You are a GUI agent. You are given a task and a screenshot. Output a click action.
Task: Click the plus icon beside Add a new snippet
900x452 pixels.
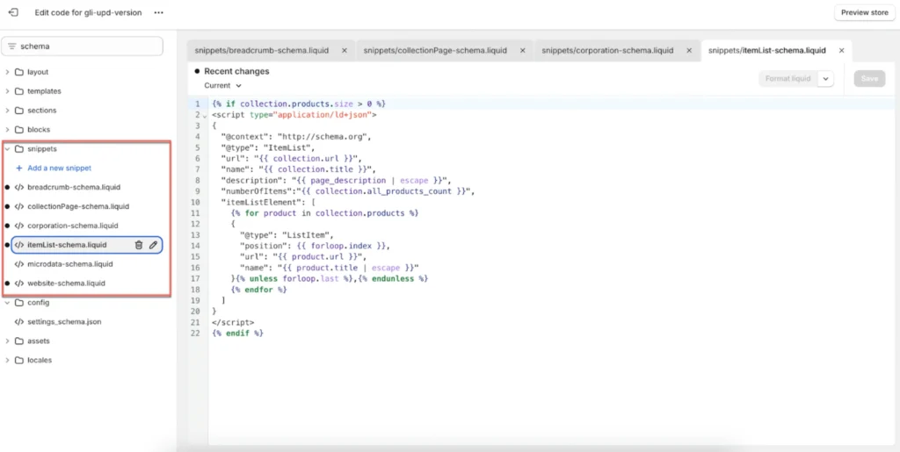point(19,168)
